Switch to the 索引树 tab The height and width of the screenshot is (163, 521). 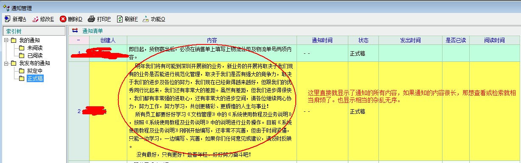coord(14,31)
